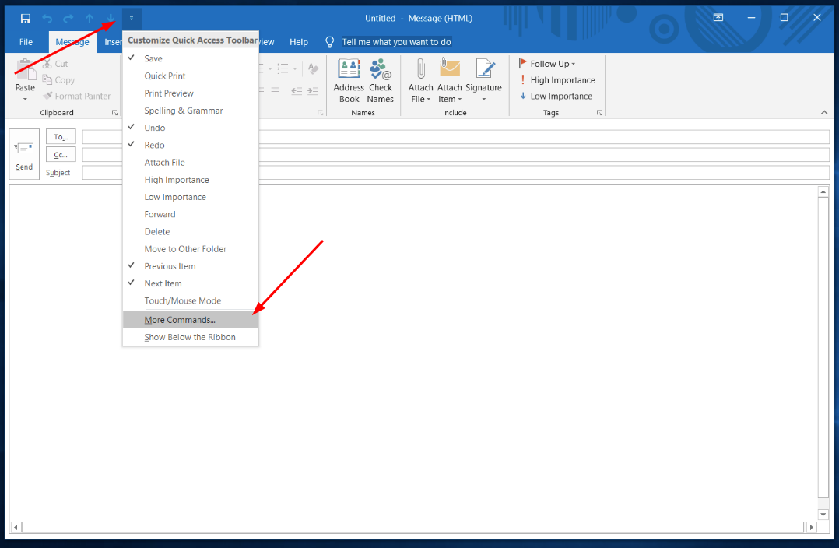This screenshot has width=839, height=548.
Task: Open the numbered list dropdown arrow
Action: (295, 68)
